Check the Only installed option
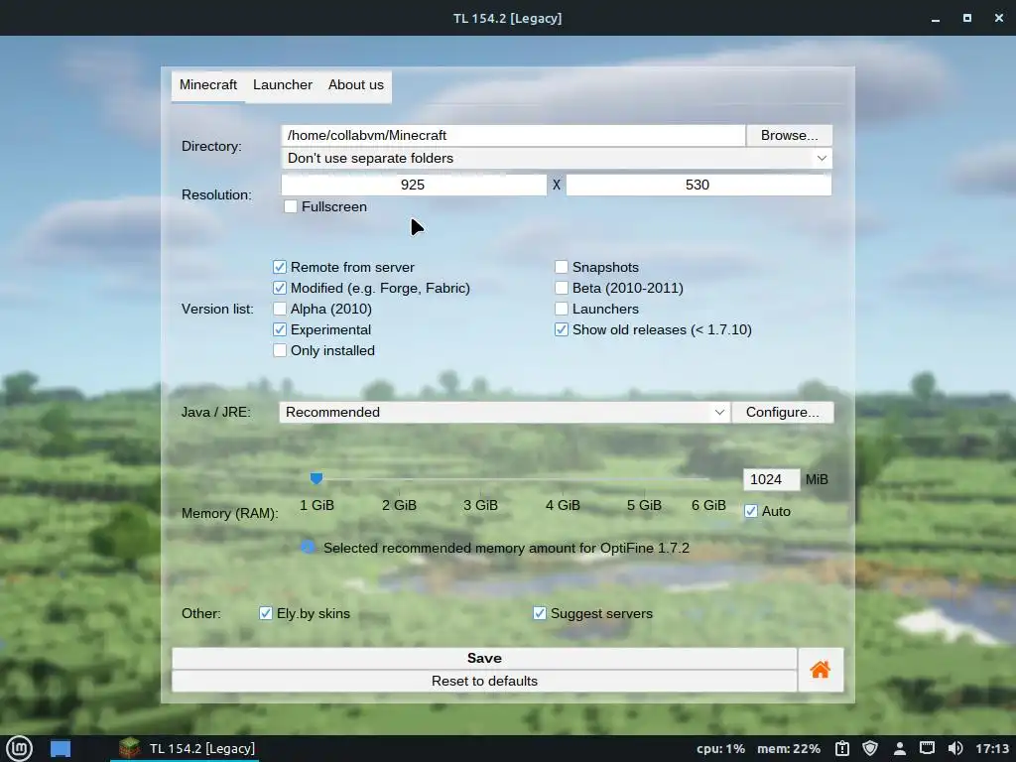The height and width of the screenshot is (762, 1016). (279, 350)
